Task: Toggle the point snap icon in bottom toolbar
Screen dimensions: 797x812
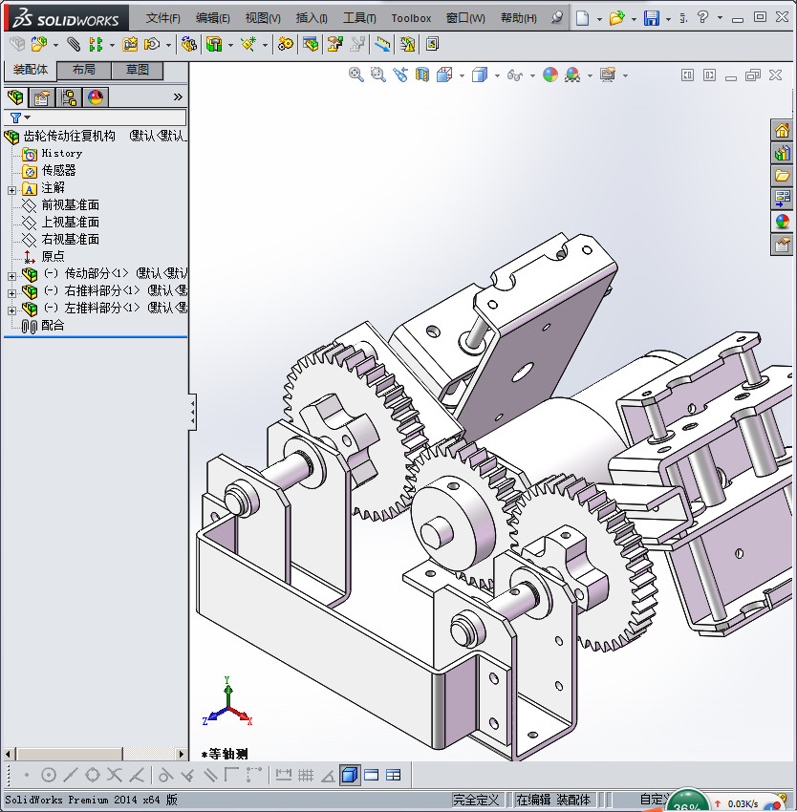Action: pyautogui.click(x=27, y=776)
